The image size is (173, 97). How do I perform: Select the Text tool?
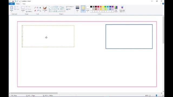40,8
